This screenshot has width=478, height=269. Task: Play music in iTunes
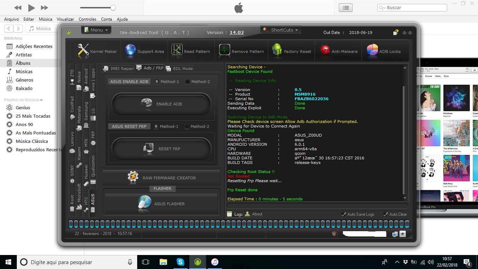(x=31, y=8)
